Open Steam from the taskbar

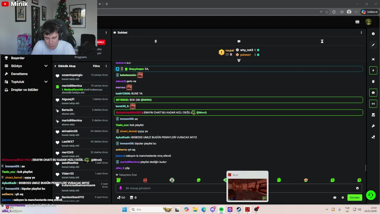(239, 210)
